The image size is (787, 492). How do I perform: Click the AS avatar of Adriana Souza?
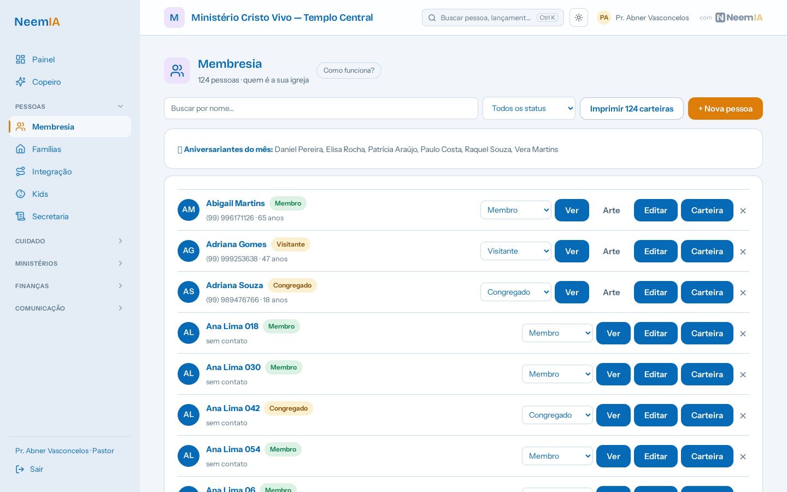click(189, 292)
